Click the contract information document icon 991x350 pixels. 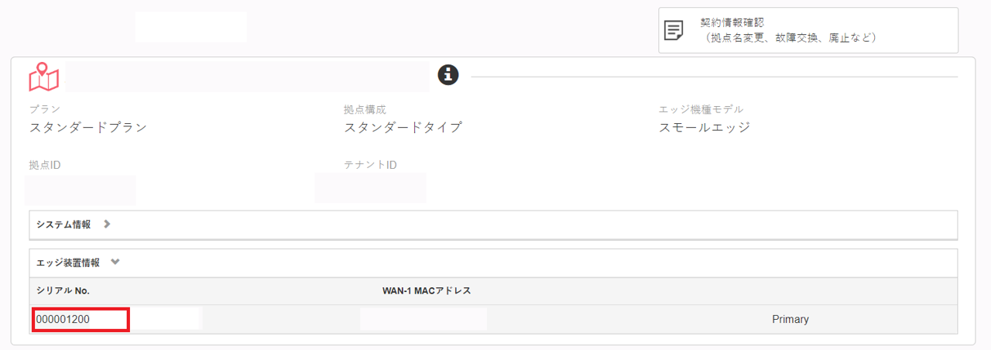(x=674, y=31)
